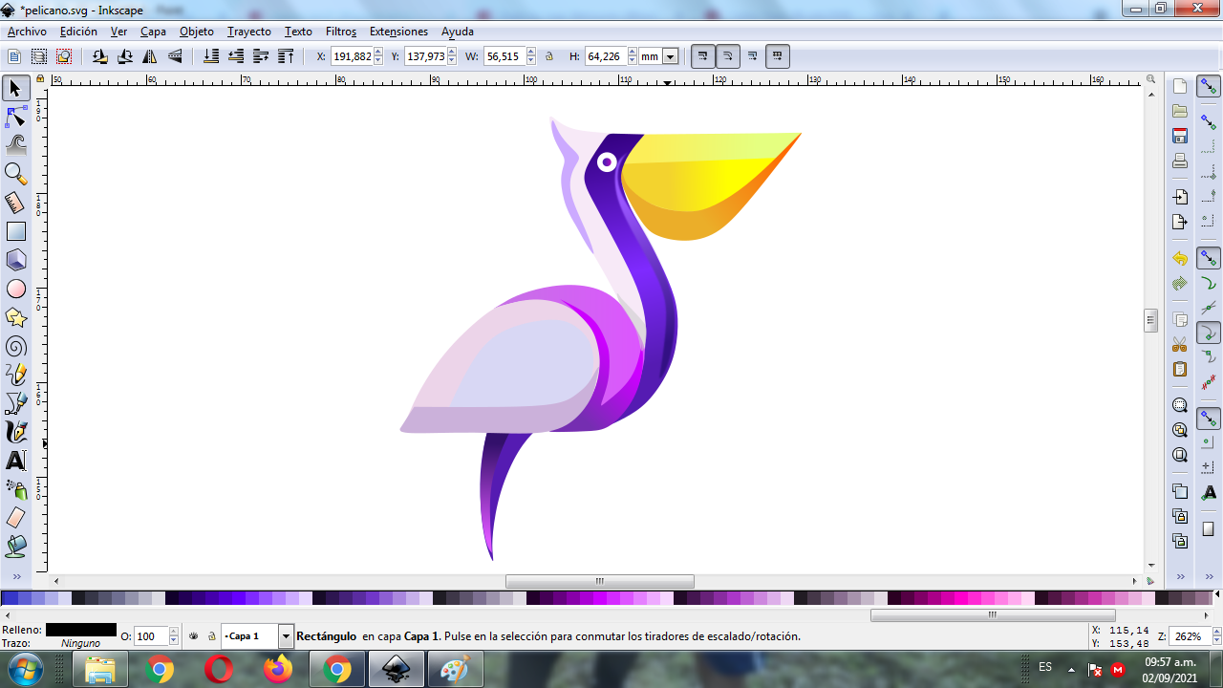Image resolution: width=1223 pixels, height=688 pixels.
Task: Rotate selection 90° clockwise
Action: [x=125, y=56]
